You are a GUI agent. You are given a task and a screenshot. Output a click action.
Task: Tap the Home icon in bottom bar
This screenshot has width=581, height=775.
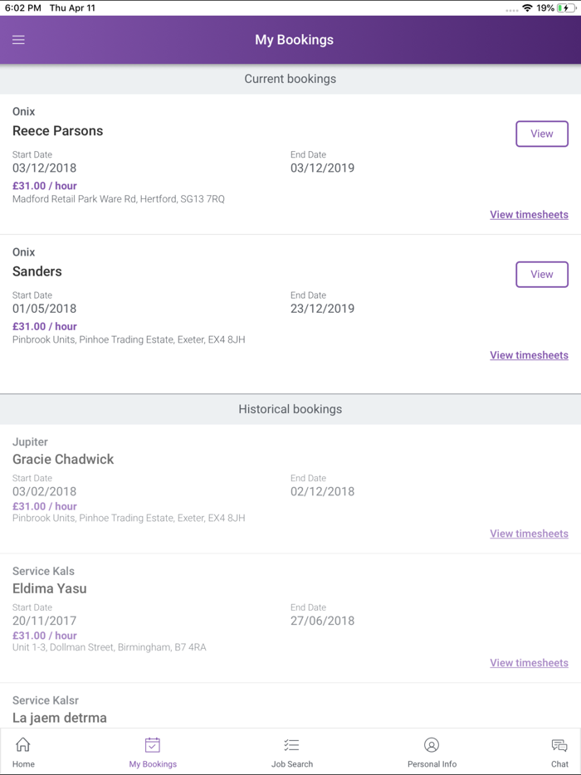(x=23, y=745)
